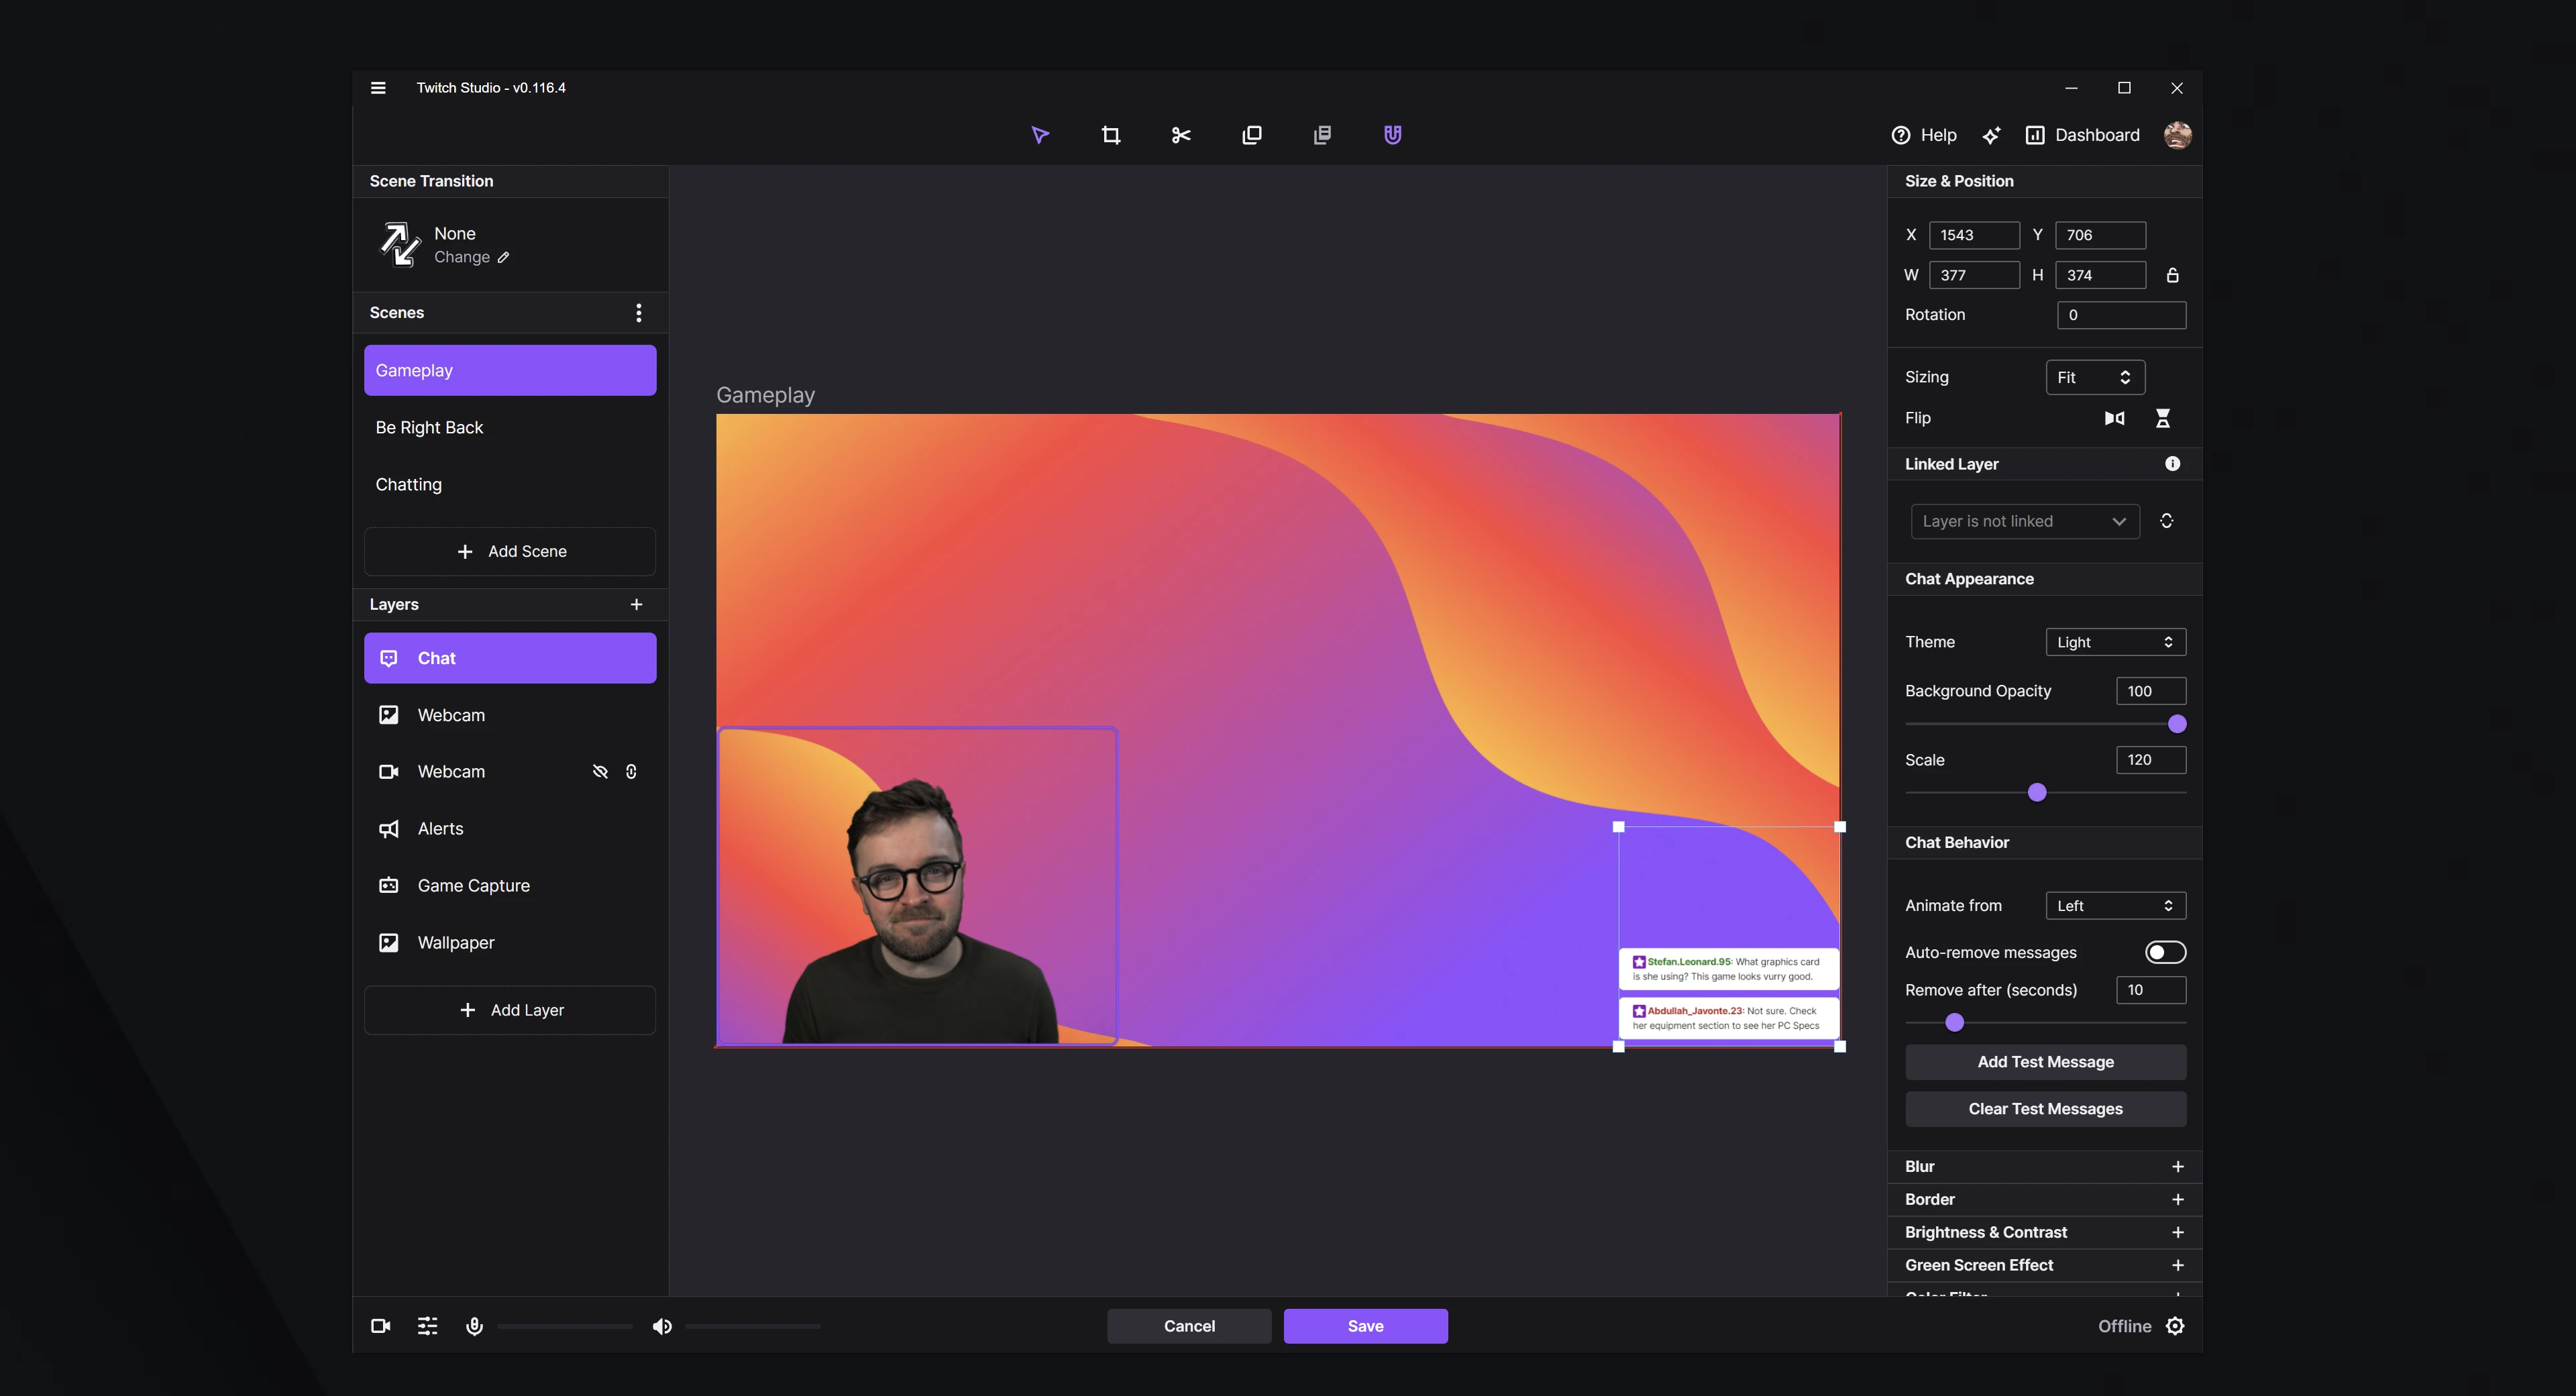Screen dimensions: 2576x1396
Task: Click the Add Scene button
Action: (x=510, y=551)
